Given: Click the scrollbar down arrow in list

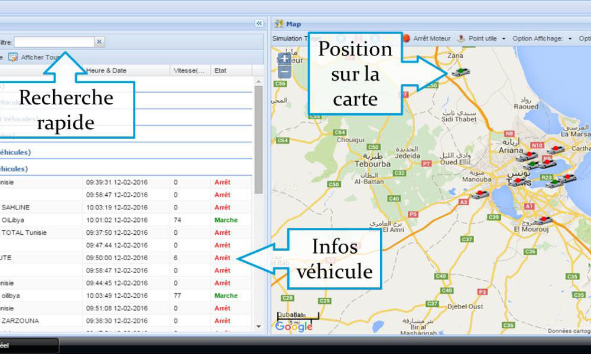Looking at the screenshot, I should (x=258, y=326).
